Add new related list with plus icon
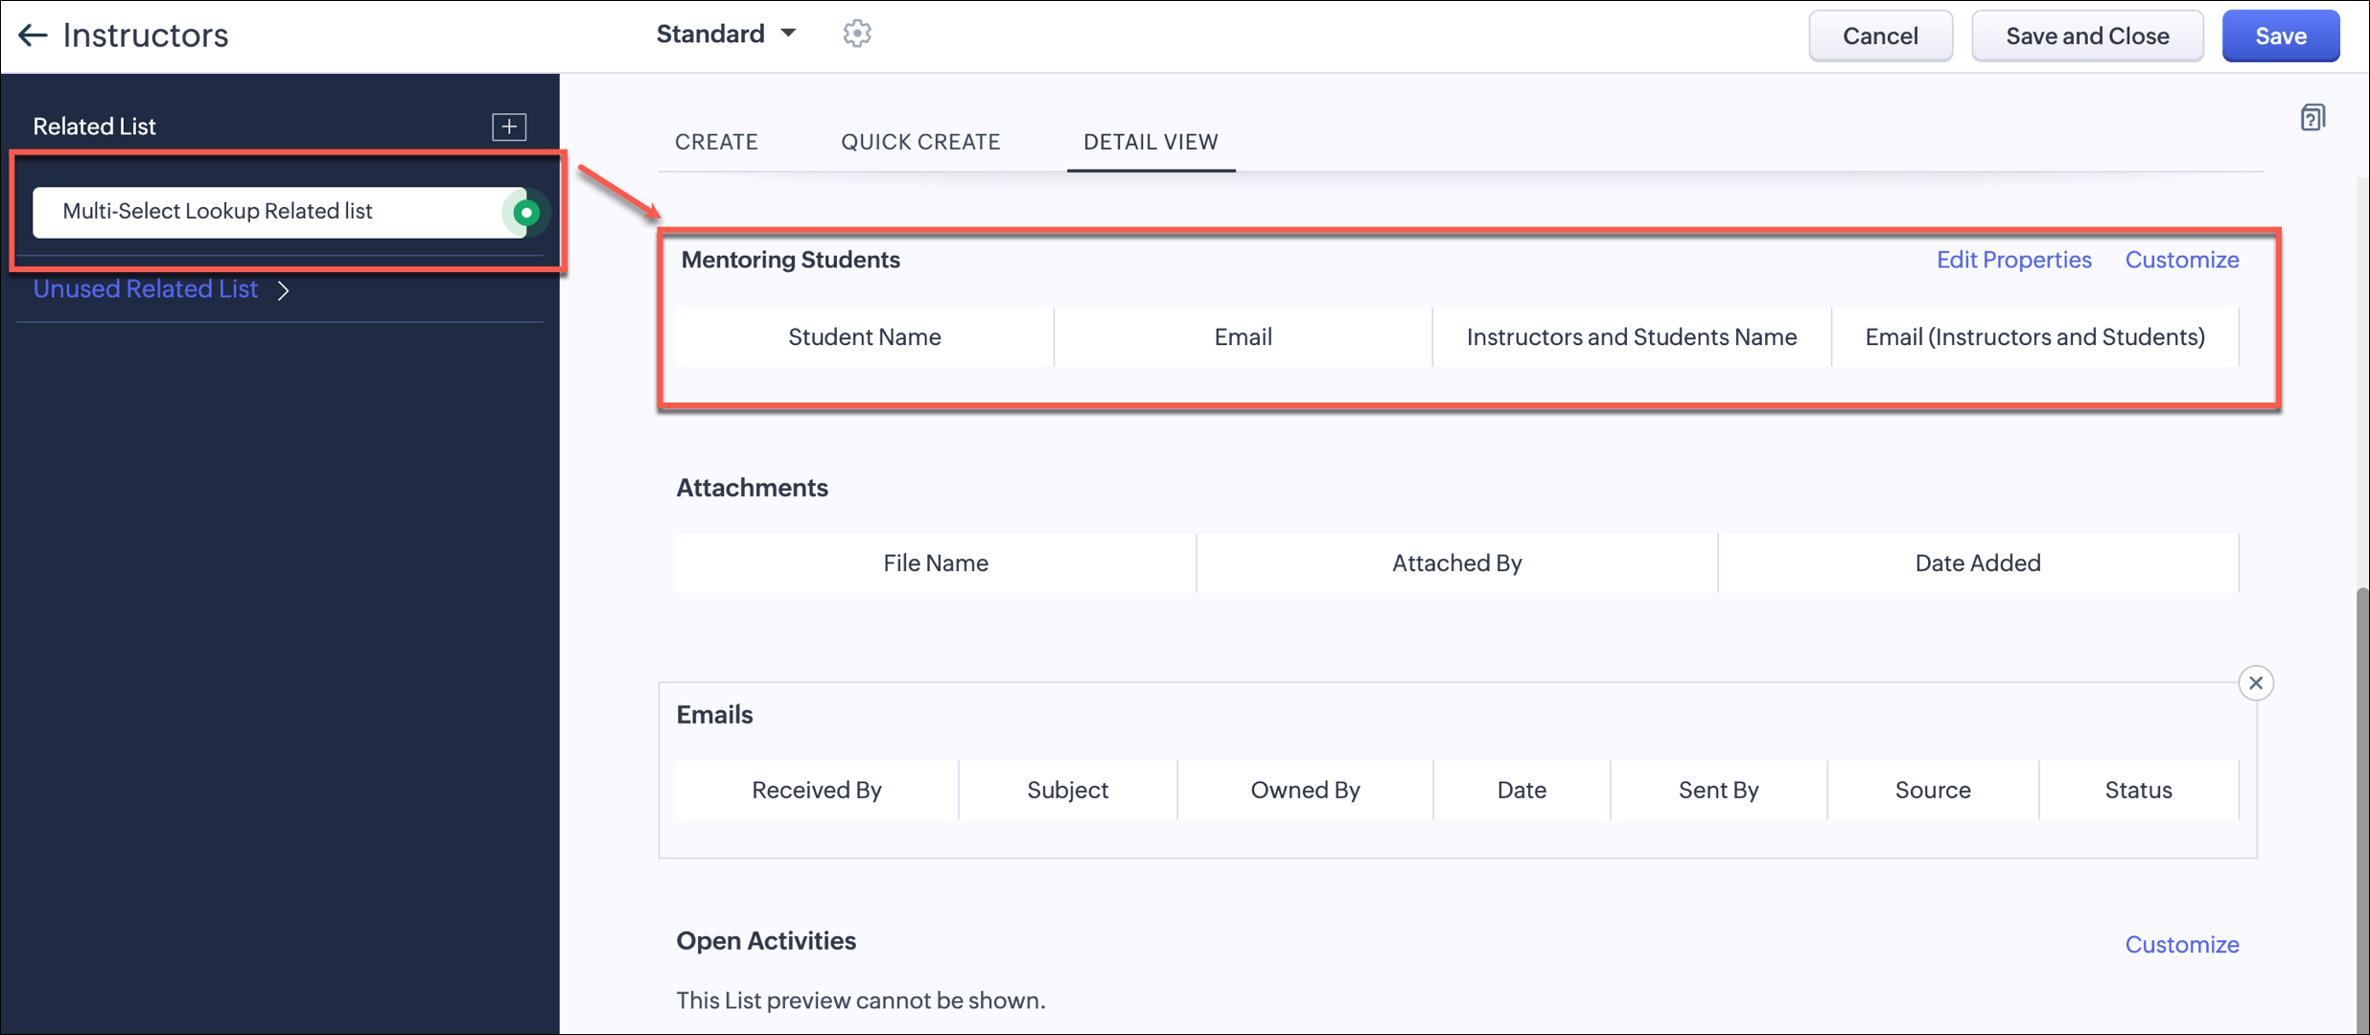 click(x=509, y=126)
